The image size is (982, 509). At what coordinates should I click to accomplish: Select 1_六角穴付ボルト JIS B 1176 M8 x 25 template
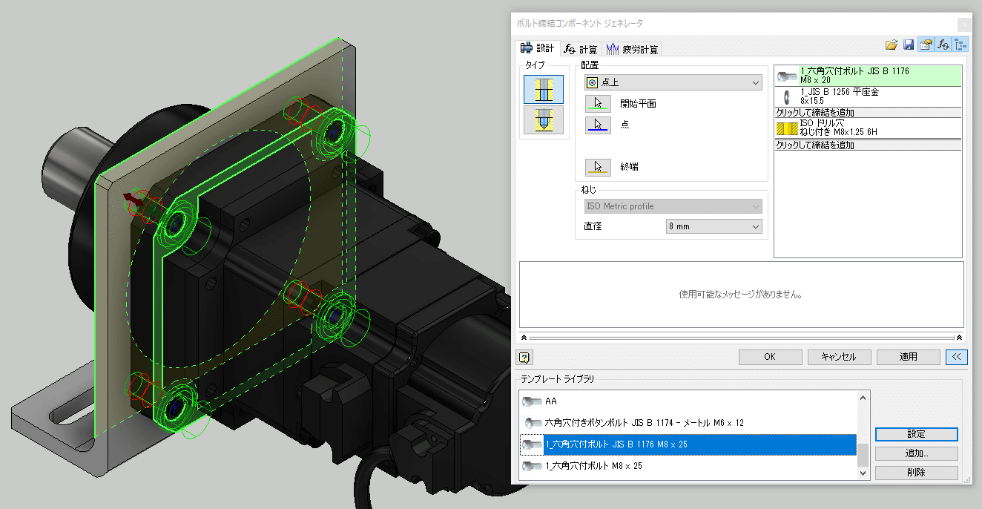point(688,444)
